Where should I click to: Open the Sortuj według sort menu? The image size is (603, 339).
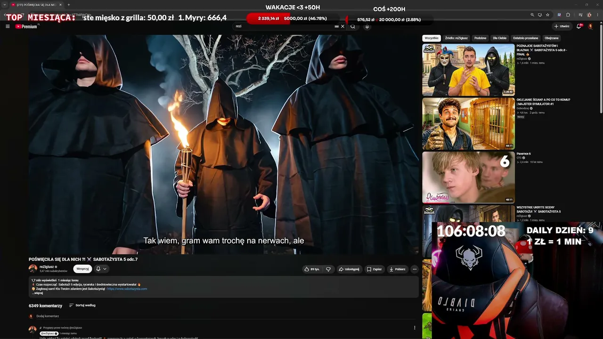coord(82,305)
